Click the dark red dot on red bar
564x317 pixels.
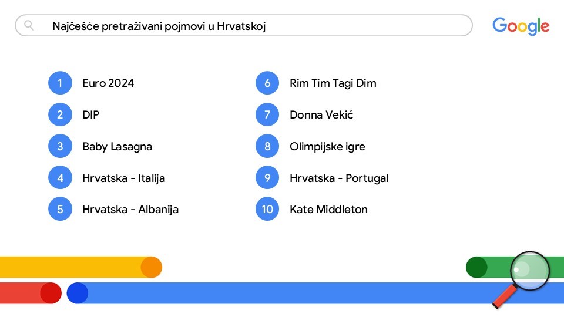click(x=51, y=293)
